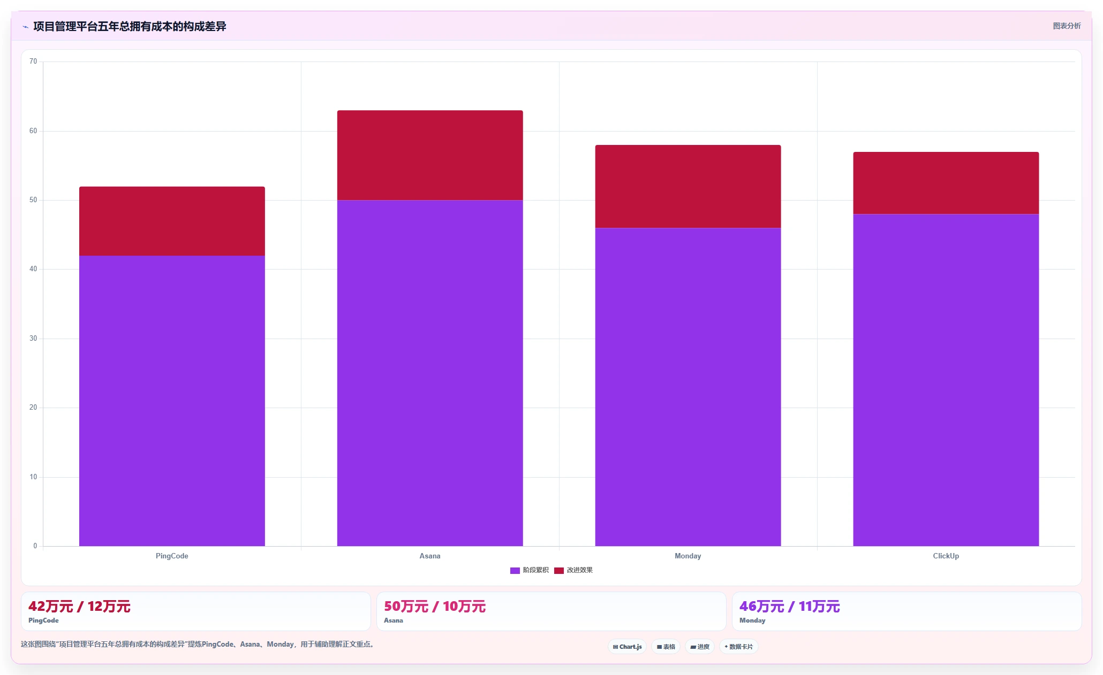Click the y-axis value 40
This screenshot has width=1103, height=675.
coord(33,269)
